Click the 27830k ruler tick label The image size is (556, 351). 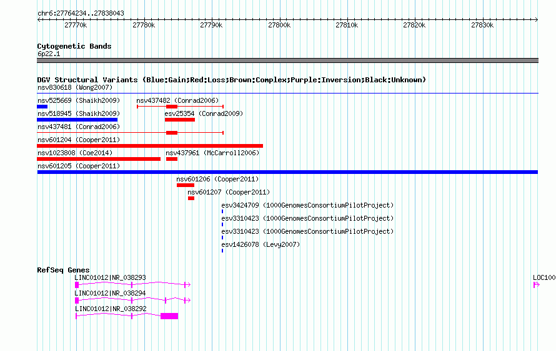[x=482, y=25]
